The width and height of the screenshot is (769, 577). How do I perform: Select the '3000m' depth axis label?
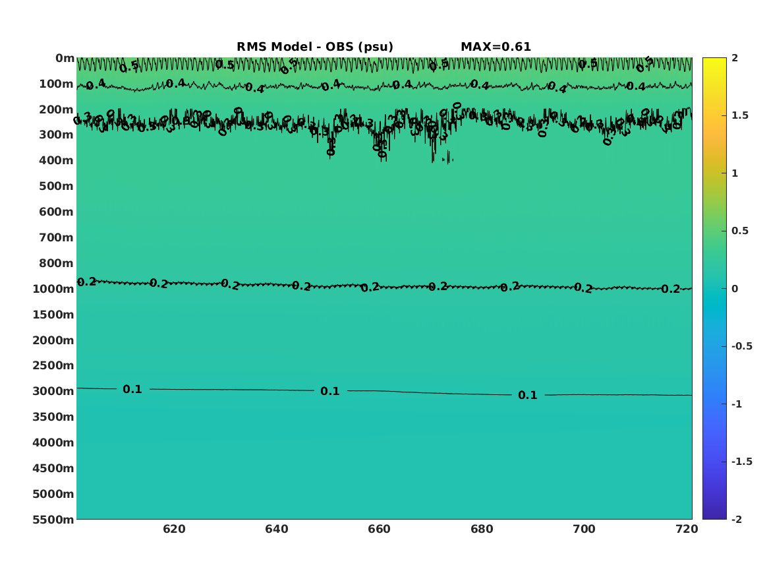pos(53,392)
